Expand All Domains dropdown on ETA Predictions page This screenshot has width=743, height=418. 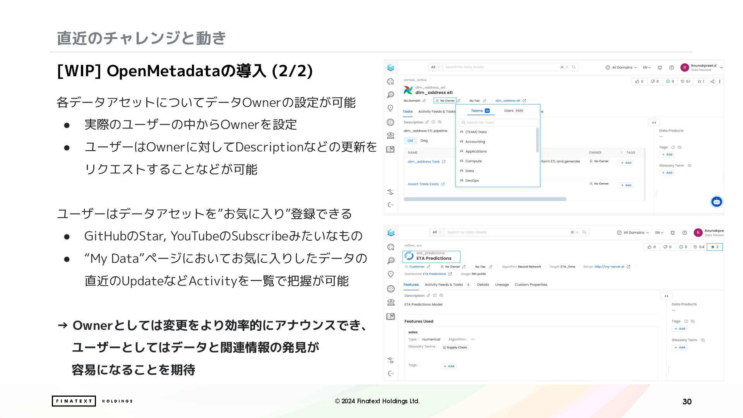click(633, 233)
